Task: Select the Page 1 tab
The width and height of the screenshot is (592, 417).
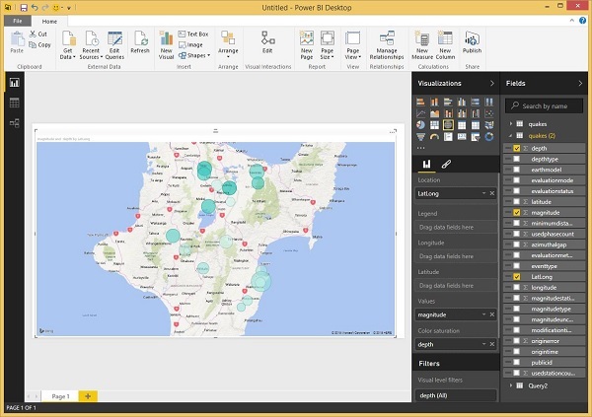Action: pyautogui.click(x=60, y=395)
